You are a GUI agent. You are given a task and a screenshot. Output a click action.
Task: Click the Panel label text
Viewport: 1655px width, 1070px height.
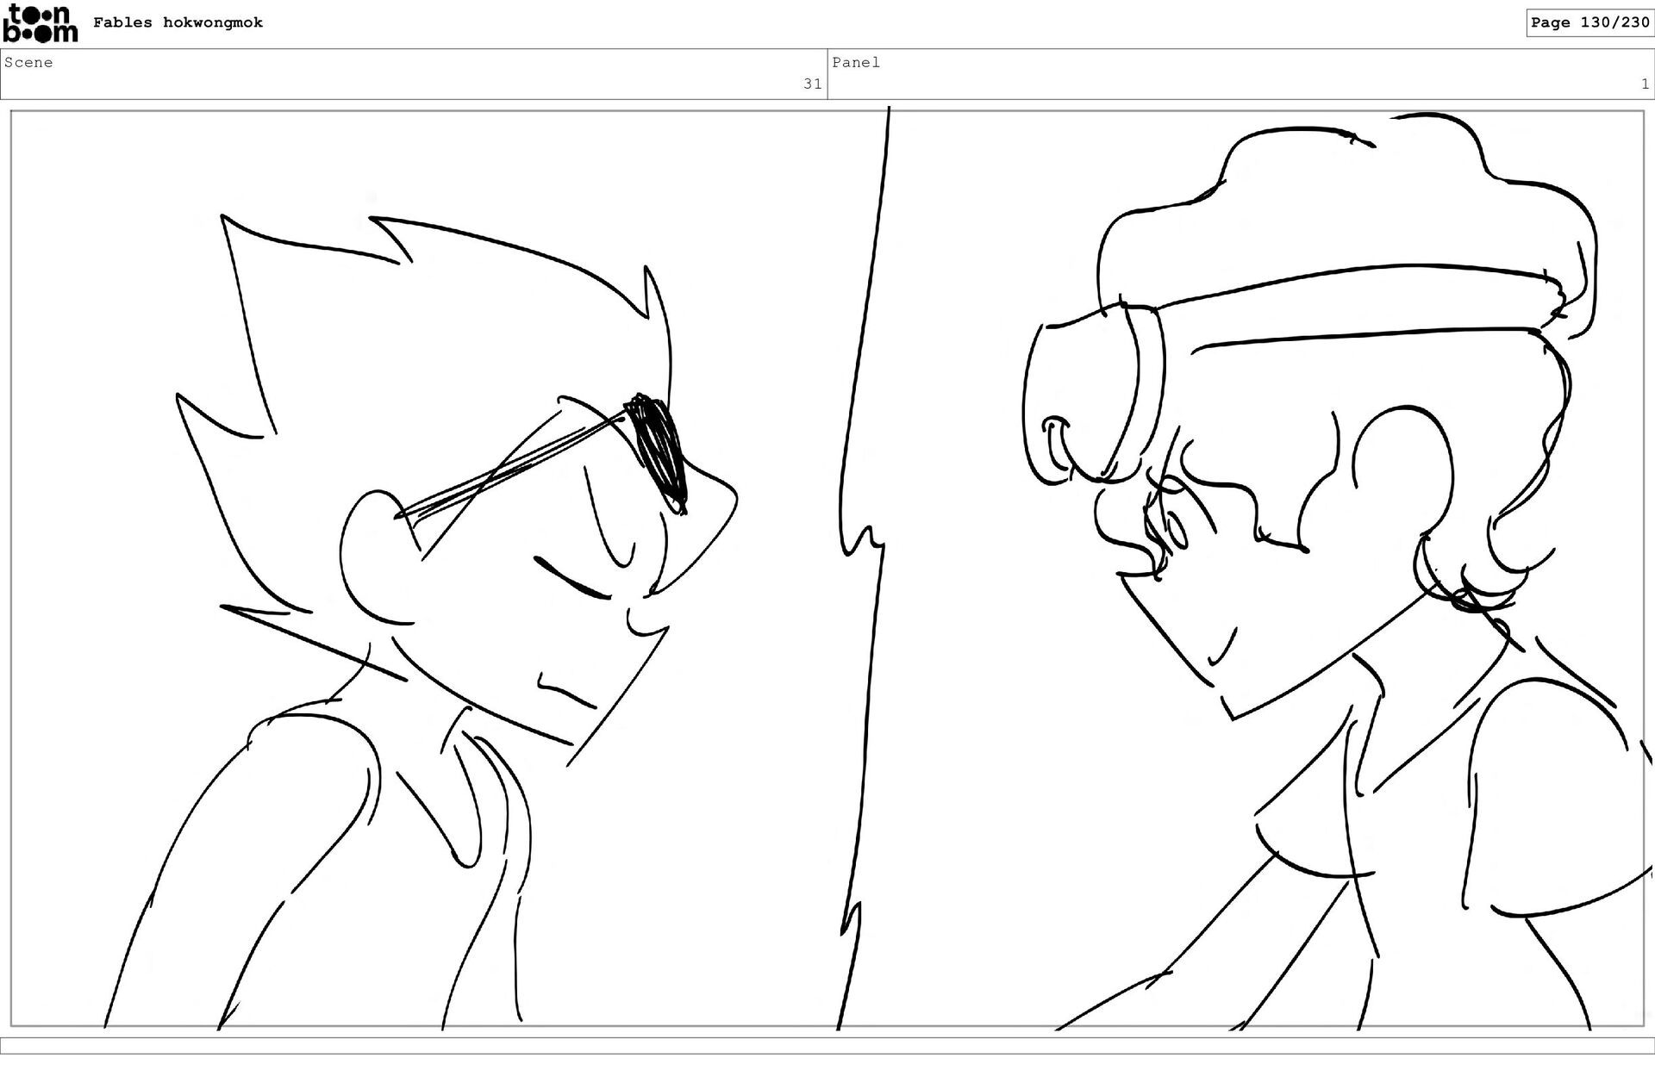click(855, 62)
